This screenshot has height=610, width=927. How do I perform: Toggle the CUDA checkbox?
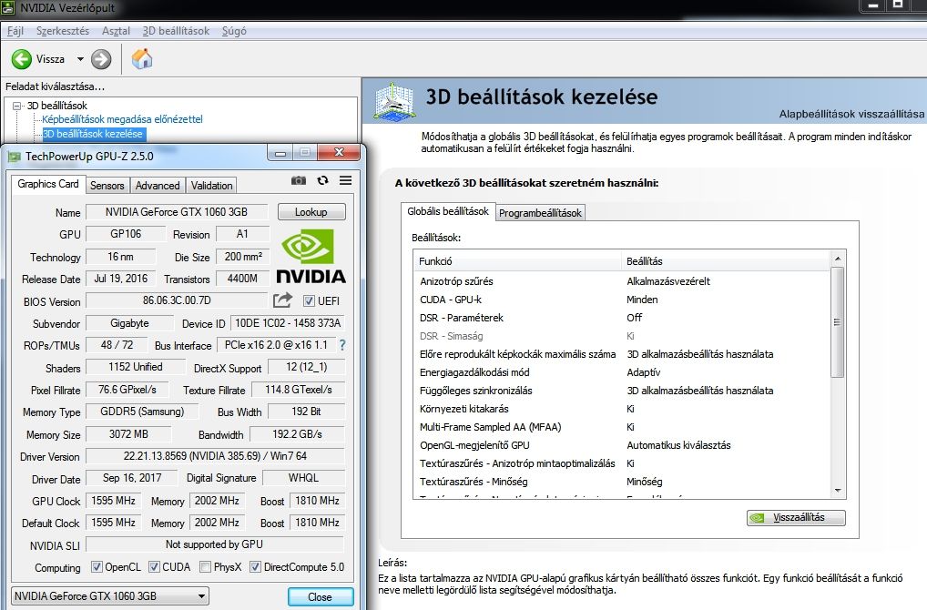(x=154, y=567)
